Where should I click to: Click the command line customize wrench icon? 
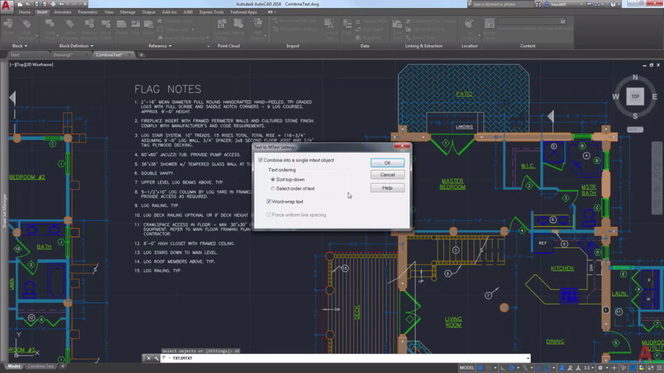point(157,358)
